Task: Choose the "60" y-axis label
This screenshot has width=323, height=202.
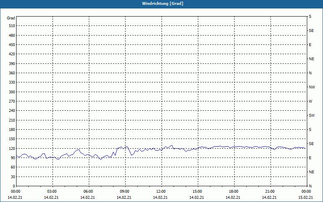Action: [x=13, y=167]
